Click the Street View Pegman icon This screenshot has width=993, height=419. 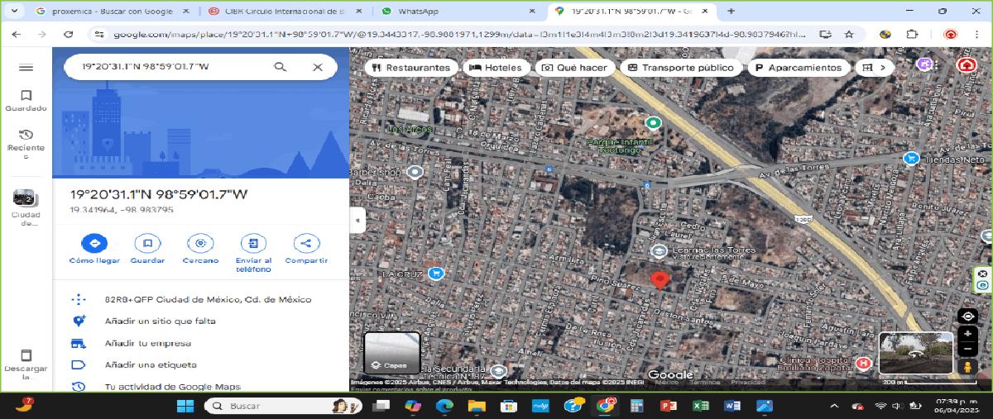967,368
